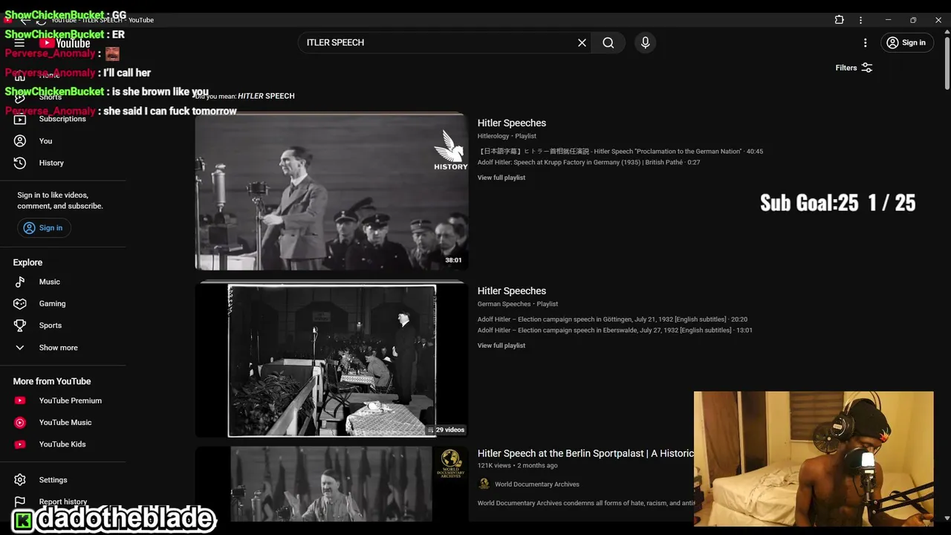Open Hitlerology playlist title
Image resolution: width=951 pixels, height=535 pixels.
pyautogui.click(x=512, y=123)
